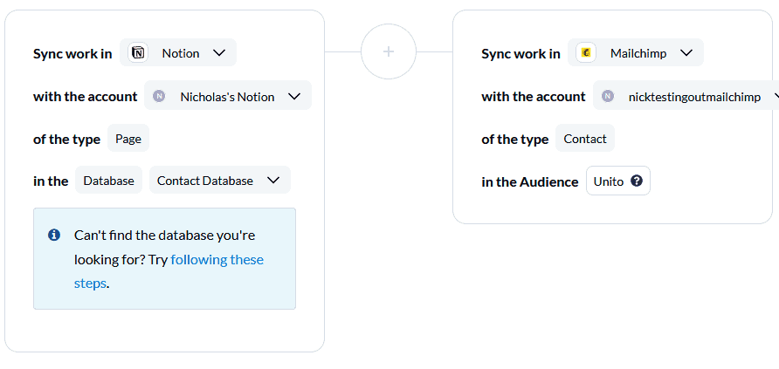The image size is (779, 369).
Task: Expand the Nicholas's Notion account dropdown
Action: coord(228,96)
